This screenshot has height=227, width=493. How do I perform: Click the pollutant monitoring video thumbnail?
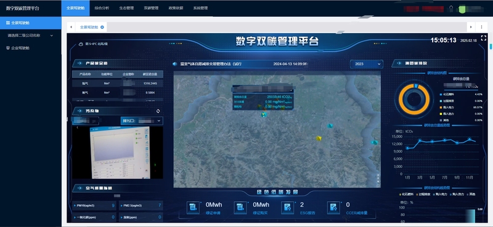118,153
